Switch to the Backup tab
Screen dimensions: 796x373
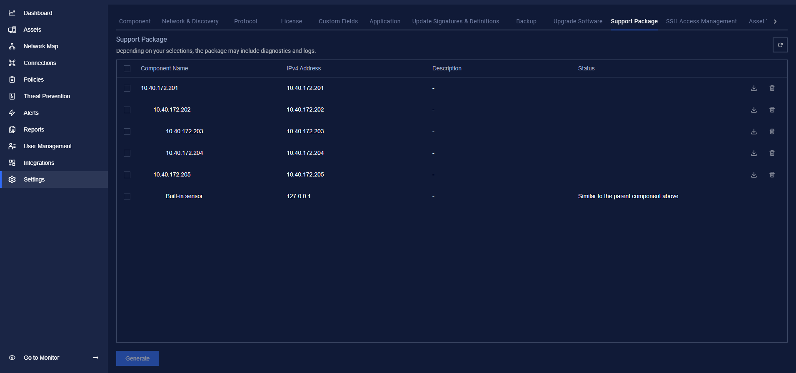pos(526,21)
